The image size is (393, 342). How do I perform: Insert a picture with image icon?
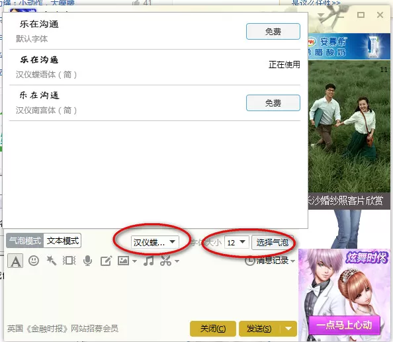[x=124, y=261]
